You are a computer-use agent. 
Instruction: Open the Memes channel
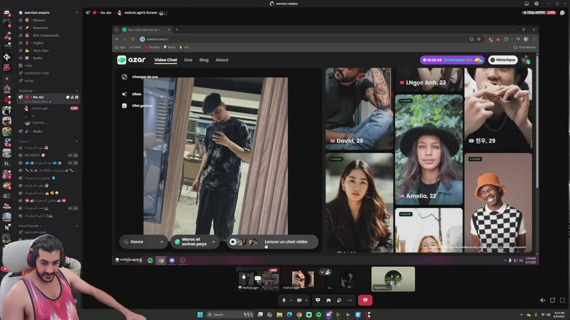pos(49,20)
